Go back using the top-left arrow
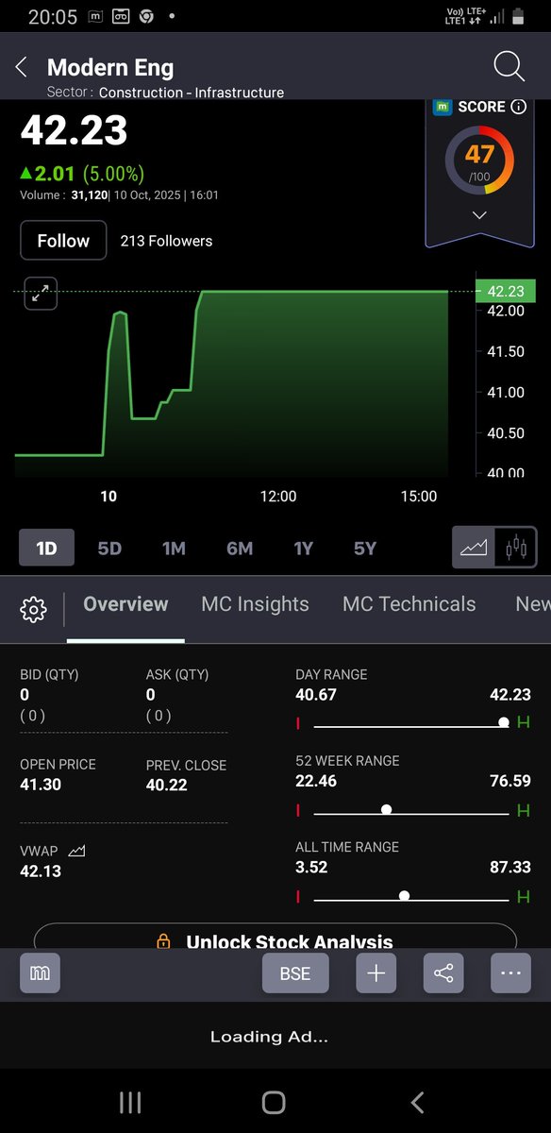 [x=21, y=67]
